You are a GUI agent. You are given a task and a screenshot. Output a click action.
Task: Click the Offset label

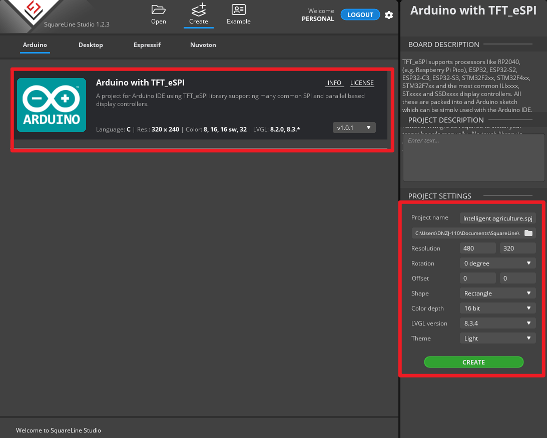tap(420, 278)
